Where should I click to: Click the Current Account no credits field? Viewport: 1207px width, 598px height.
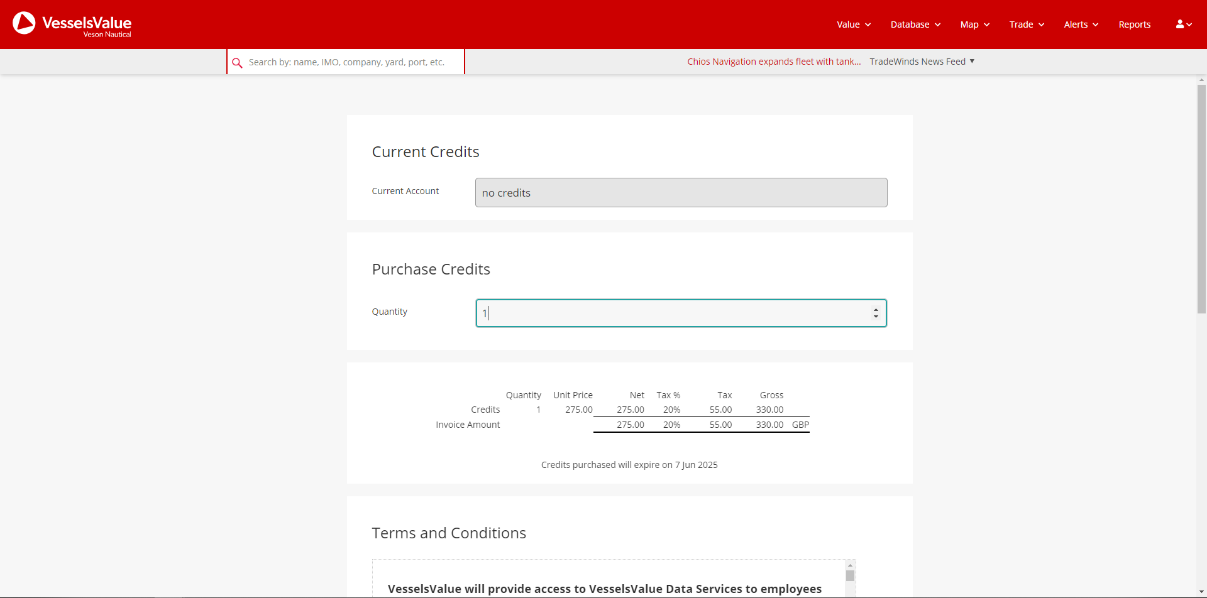680,192
